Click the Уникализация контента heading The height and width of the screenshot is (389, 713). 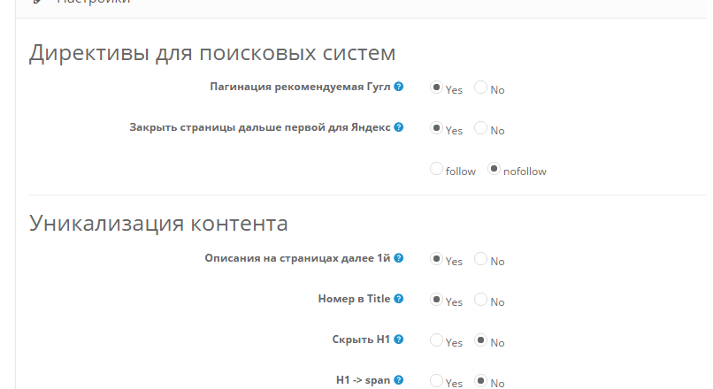coord(158,224)
